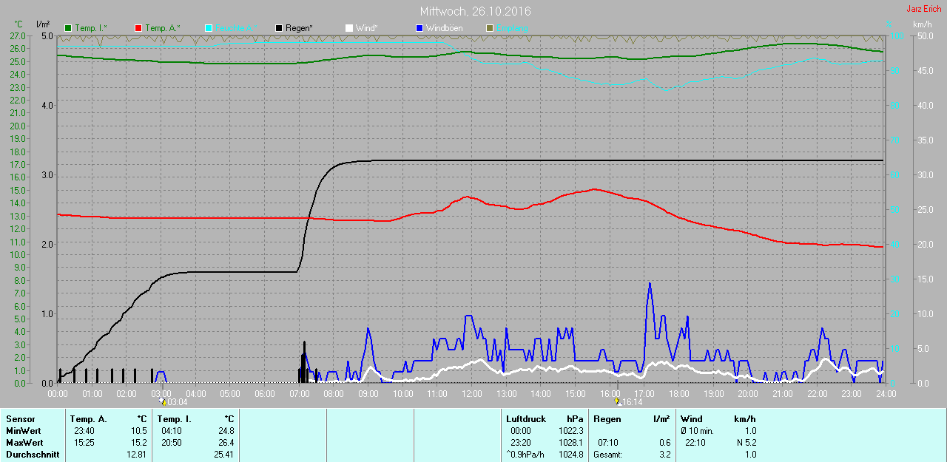Click the green Temp. I. legend swatch
The width and height of the screenshot is (947, 462).
click(x=69, y=28)
